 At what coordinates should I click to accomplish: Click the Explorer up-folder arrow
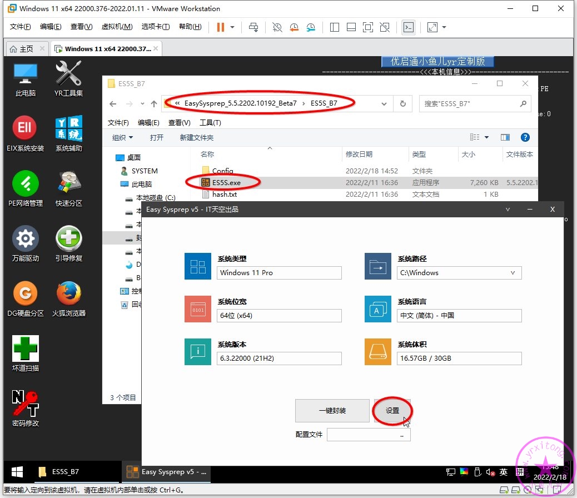[x=154, y=104]
